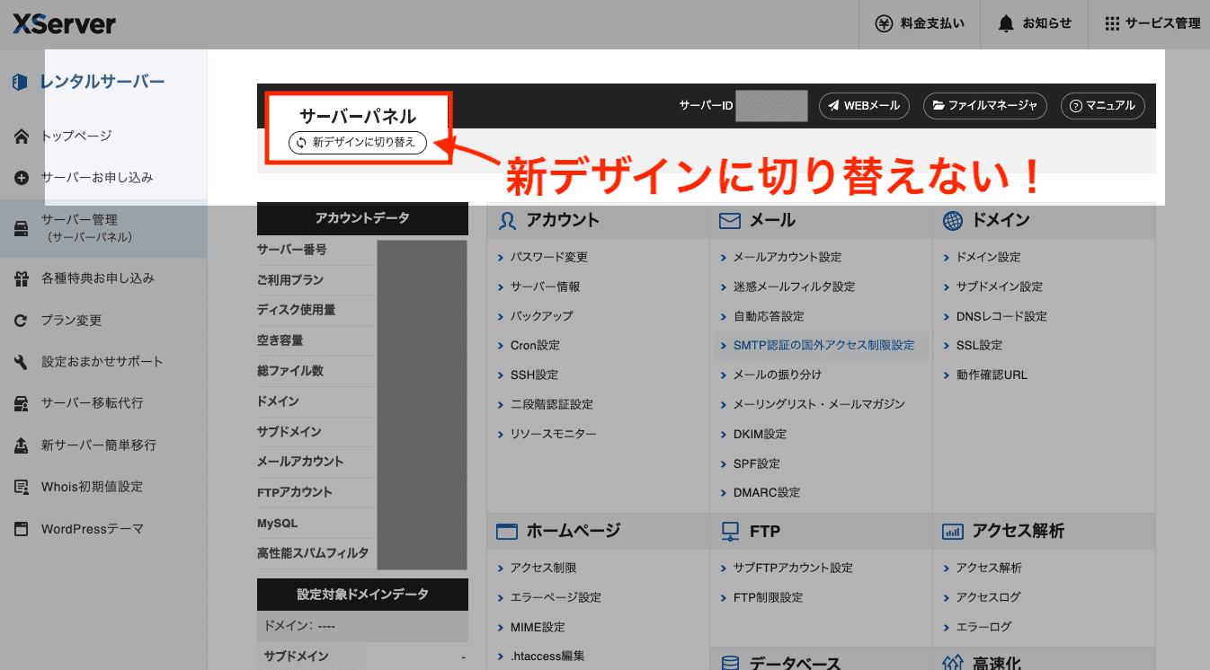
Task: Open SMTP認証の国外アクセス制限設定 link
Action: pos(823,345)
